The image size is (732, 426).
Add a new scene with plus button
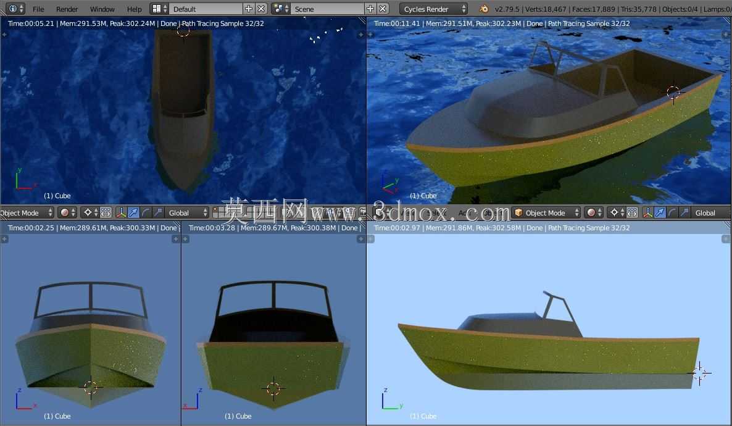coord(370,9)
